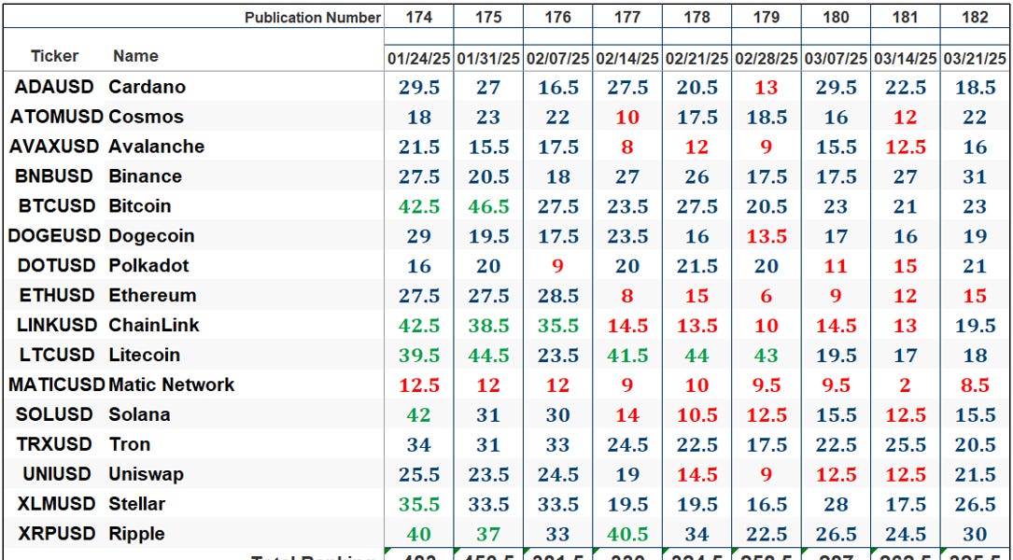Screen dimensions: 1013x560
Task: Click the 02/28/25 date header
Action: [x=767, y=59]
